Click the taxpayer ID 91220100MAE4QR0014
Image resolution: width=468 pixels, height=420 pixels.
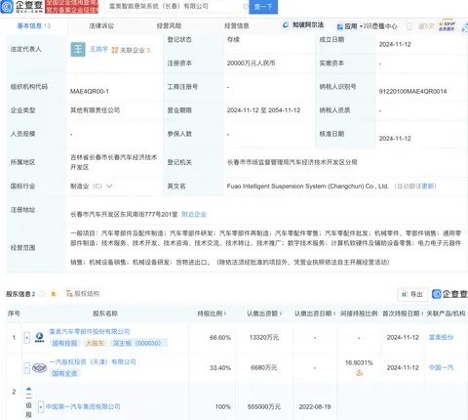point(412,92)
